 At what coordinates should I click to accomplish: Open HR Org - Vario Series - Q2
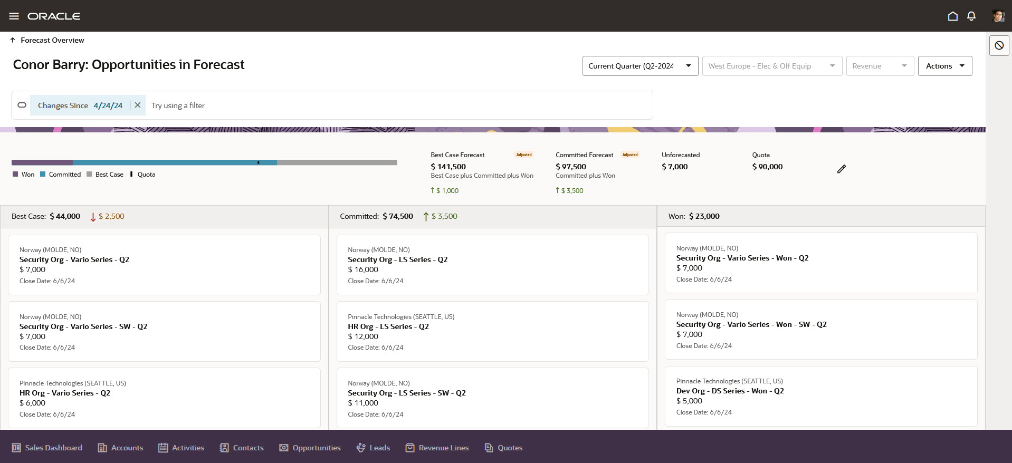tap(65, 393)
